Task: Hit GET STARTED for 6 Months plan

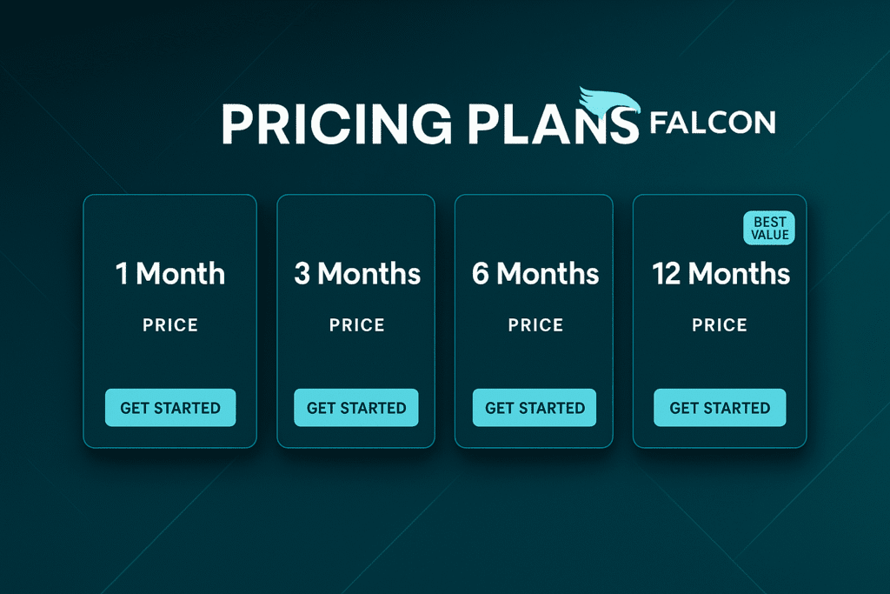Action: pyautogui.click(x=535, y=408)
